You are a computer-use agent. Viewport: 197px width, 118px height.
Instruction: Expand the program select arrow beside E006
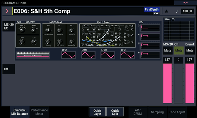7,11
